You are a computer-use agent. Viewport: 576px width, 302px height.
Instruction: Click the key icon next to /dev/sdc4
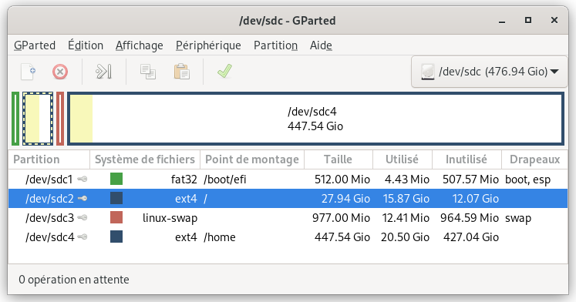pos(83,237)
